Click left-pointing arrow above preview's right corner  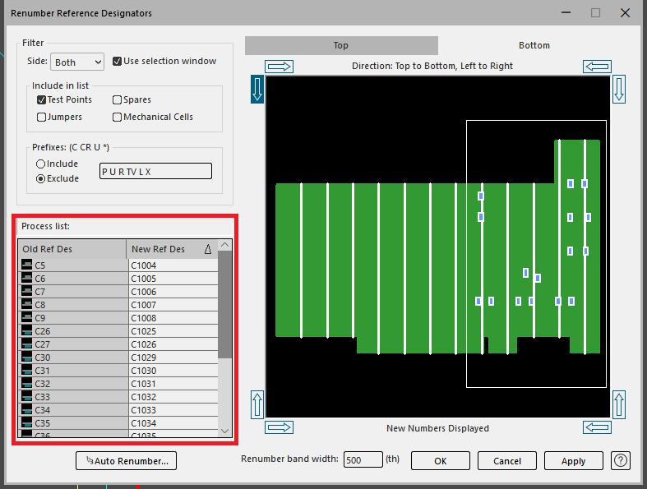(x=596, y=66)
